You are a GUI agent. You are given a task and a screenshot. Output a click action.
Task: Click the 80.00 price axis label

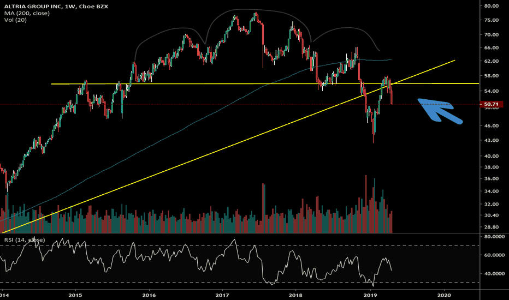tap(491, 6)
